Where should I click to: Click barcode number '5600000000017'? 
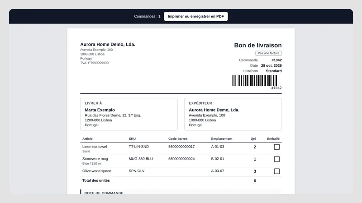point(181,147)
